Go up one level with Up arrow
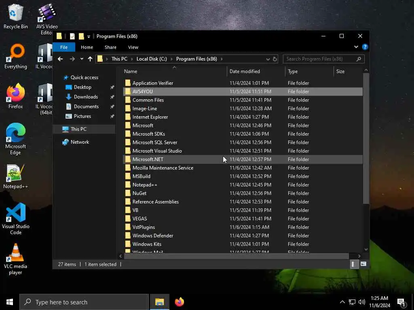The image size is (414, 310). click(90, 59)
